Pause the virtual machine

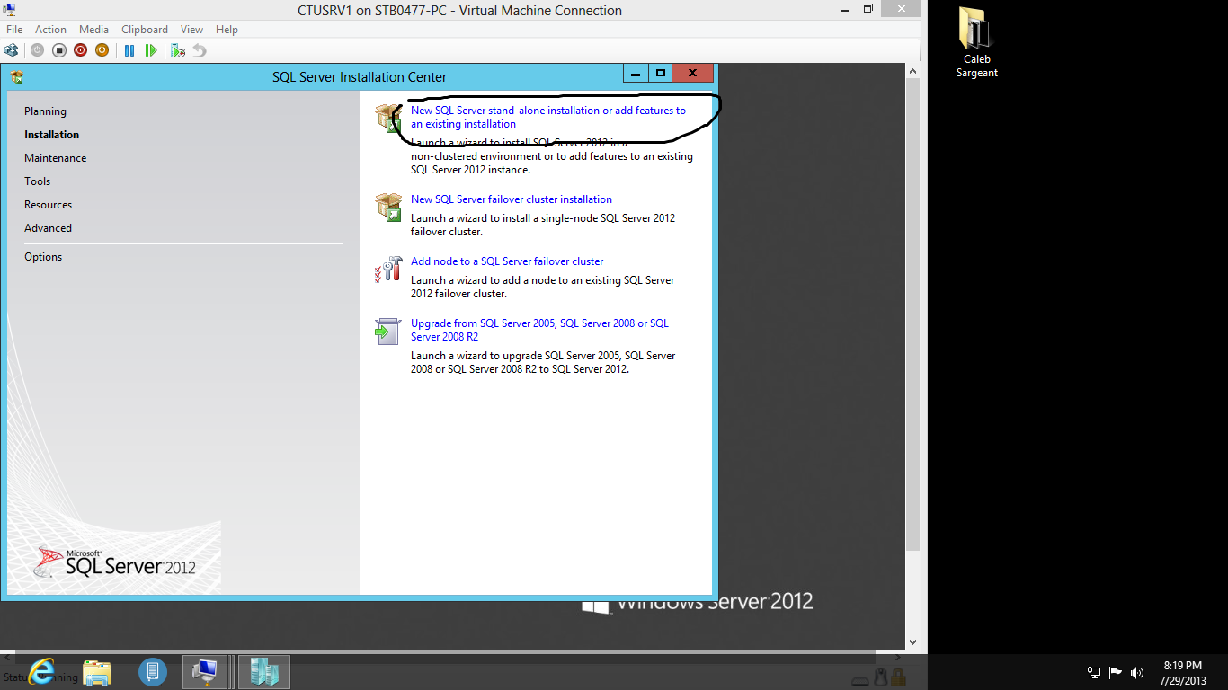point(129,50)
